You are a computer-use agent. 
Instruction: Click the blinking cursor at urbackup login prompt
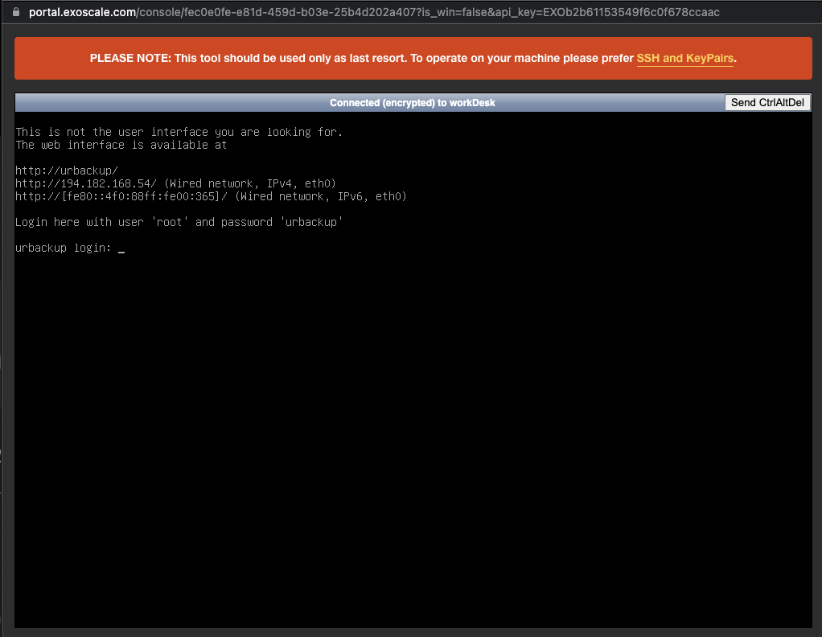coord(121,249)
